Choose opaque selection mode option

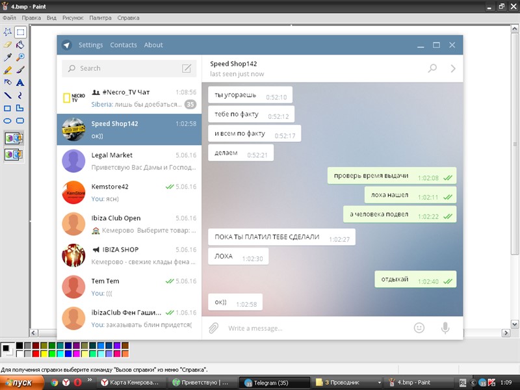[14, 138]
